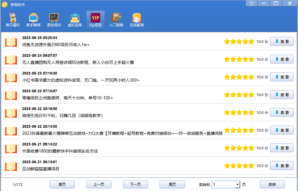298x191 pixels.
Task: Click book icon for 无人直播团购 item
Action: tap(11, 60)
